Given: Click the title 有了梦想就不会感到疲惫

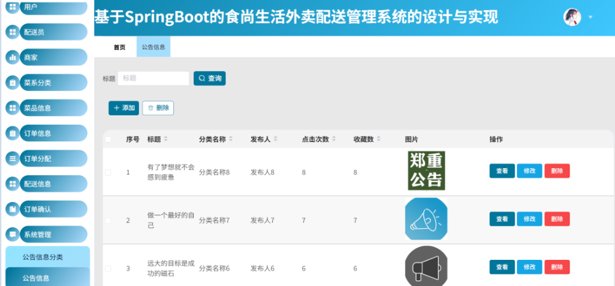Looking at the screenshot, I should pos(171,172).
